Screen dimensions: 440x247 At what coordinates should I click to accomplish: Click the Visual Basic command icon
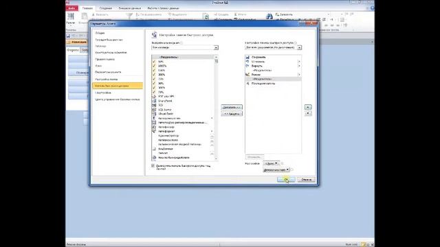tap(154, 114)
